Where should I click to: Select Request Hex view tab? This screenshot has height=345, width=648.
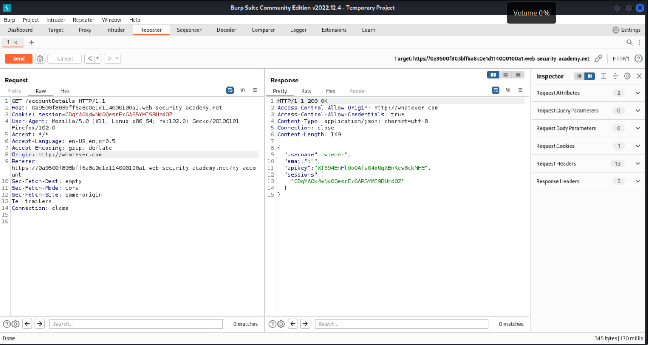[65, 91]
